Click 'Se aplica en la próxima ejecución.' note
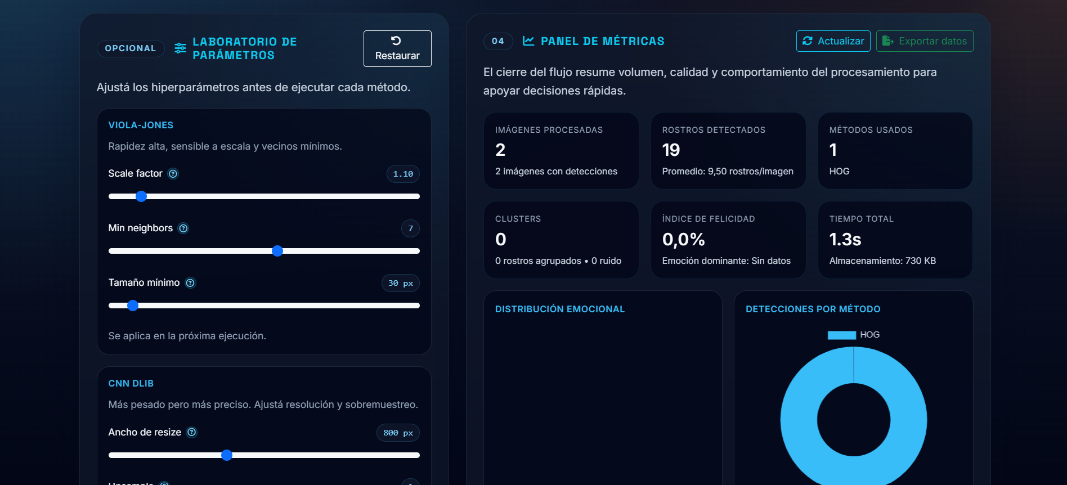The width and height of the screenshot is (1067, 485). click(x=187, y=336)
